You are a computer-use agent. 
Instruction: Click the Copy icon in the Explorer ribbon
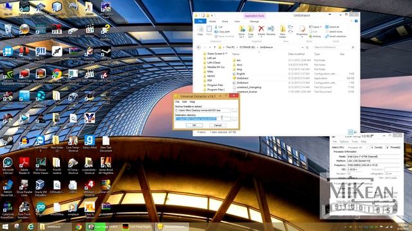pyautogui.click(x=200, y=29)
